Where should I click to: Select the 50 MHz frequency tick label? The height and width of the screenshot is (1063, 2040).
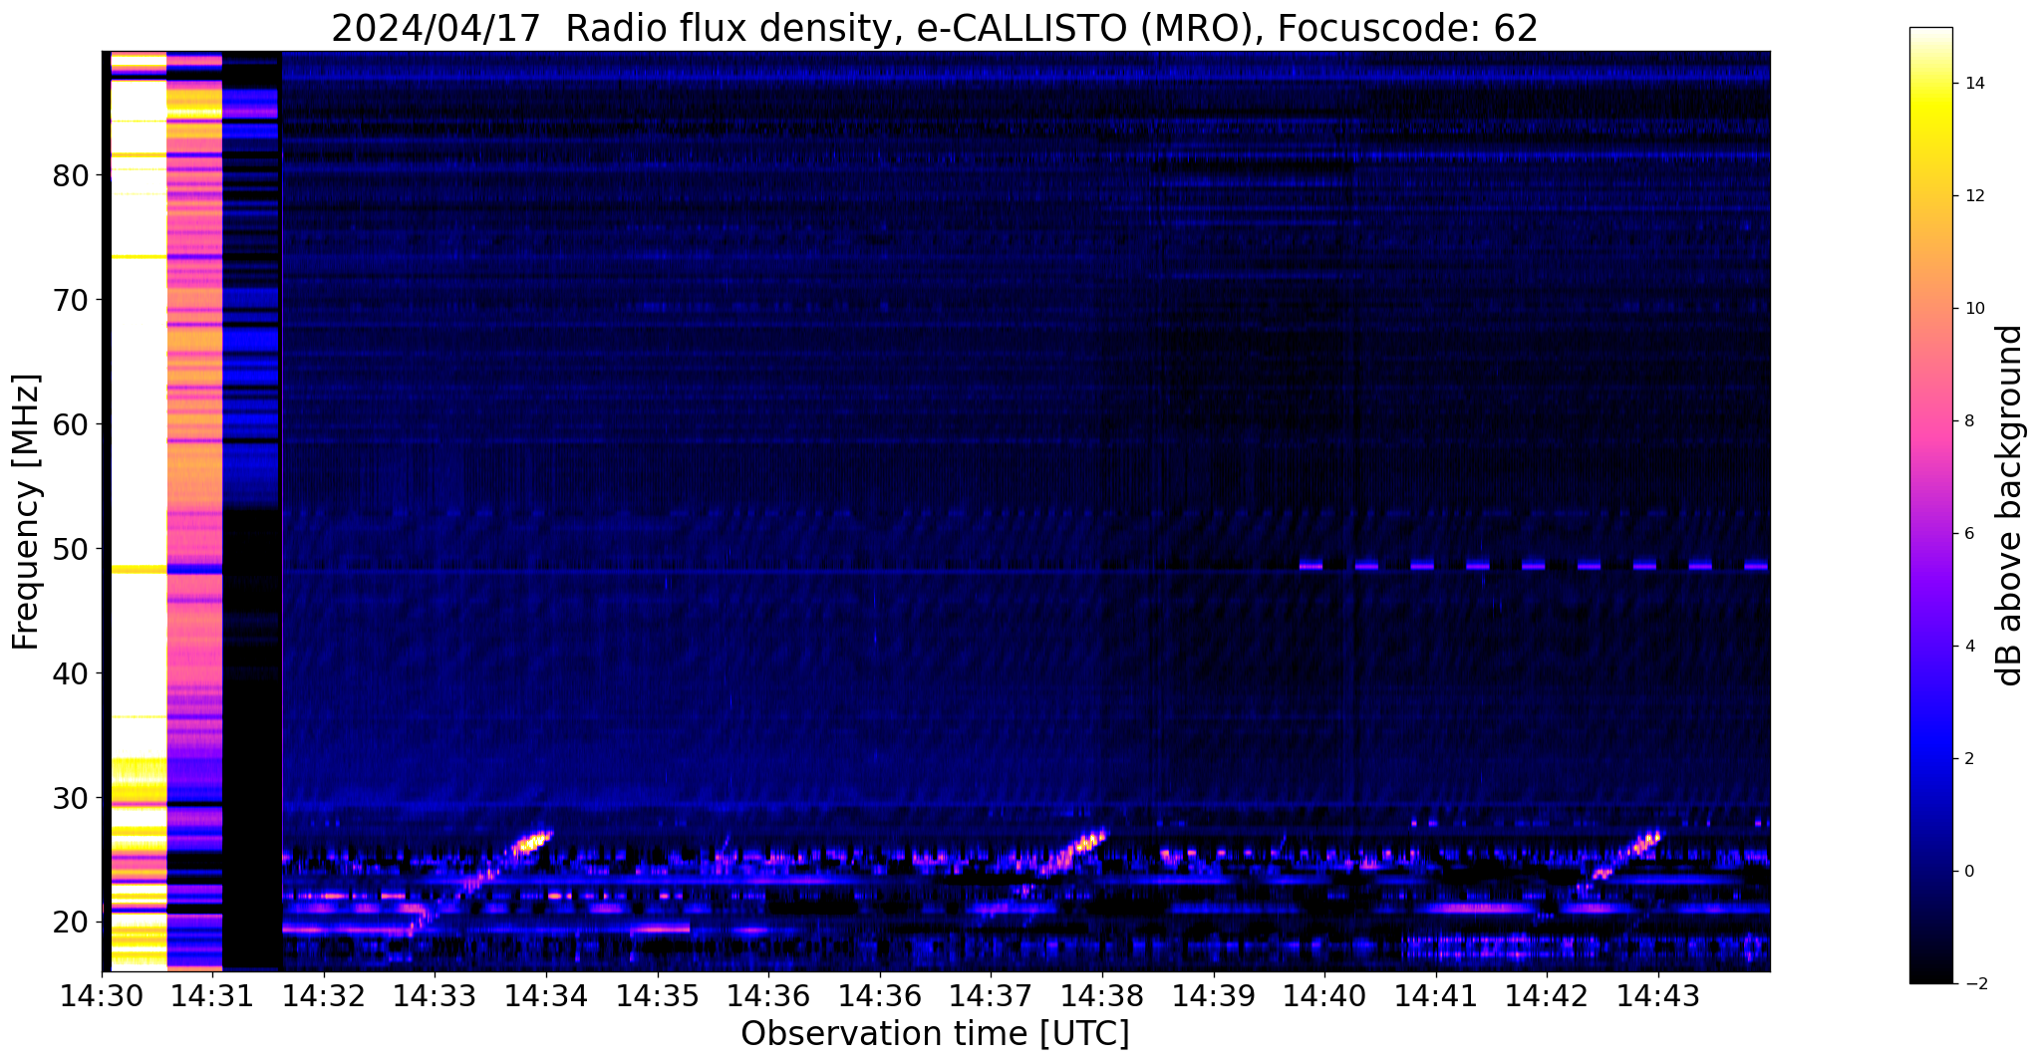[x=70, y=549]
